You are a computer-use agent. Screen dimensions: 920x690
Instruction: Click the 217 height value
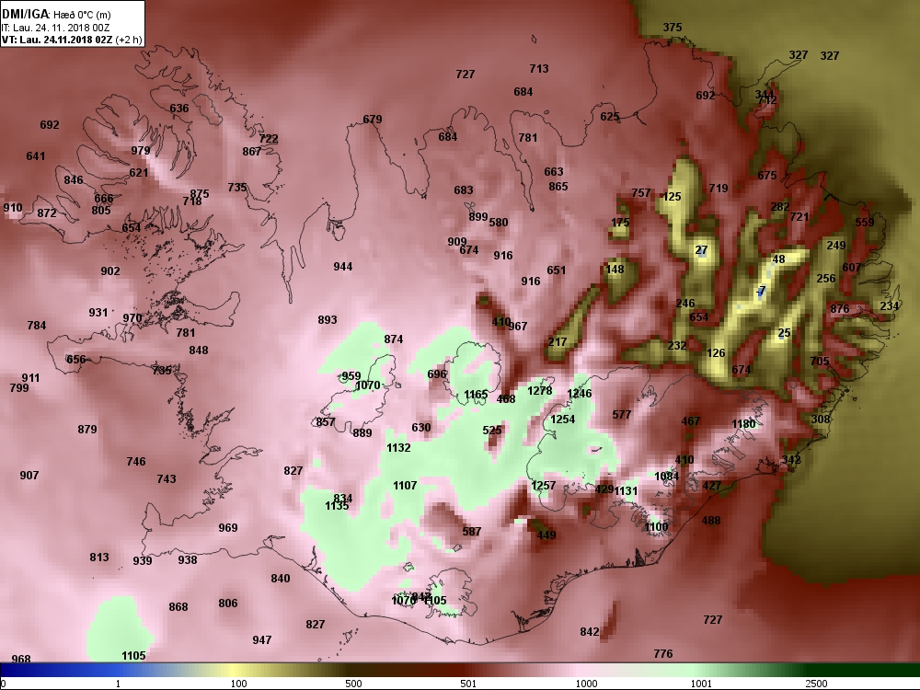558,342
